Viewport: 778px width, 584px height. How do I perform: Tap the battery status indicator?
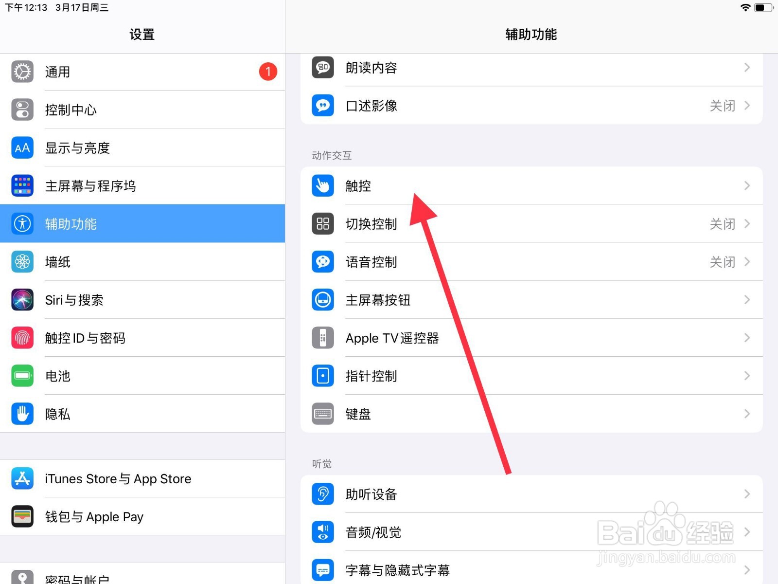[x=763, y=7]
